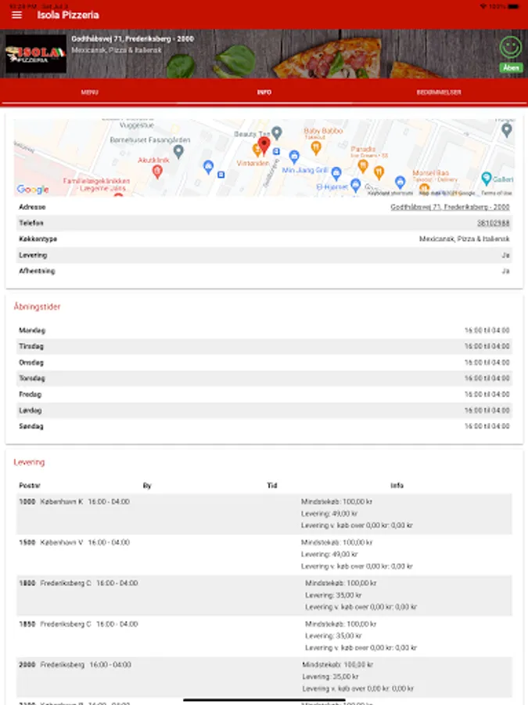Click the Galleri teal map marker
The width and height of the screenshot is (528, 705).
(x=487, y=179)
